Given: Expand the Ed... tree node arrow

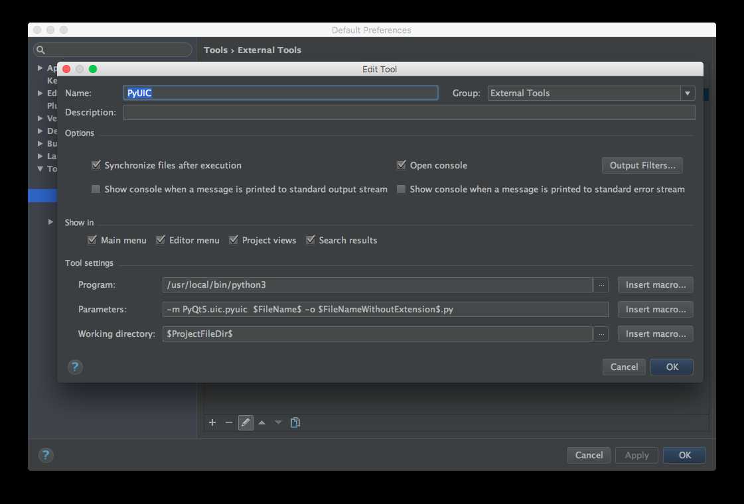Looking at the screenshot, I should (x=40, y=93).
